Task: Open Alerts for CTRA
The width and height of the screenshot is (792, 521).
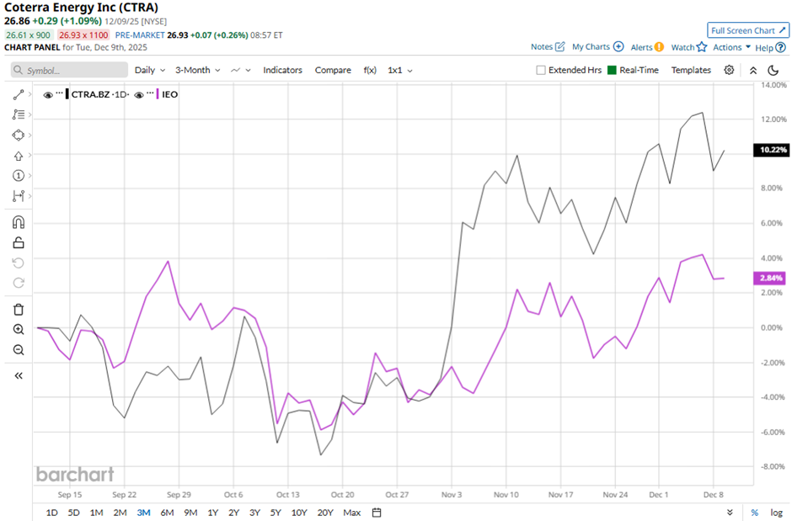Action: [647, 47]
